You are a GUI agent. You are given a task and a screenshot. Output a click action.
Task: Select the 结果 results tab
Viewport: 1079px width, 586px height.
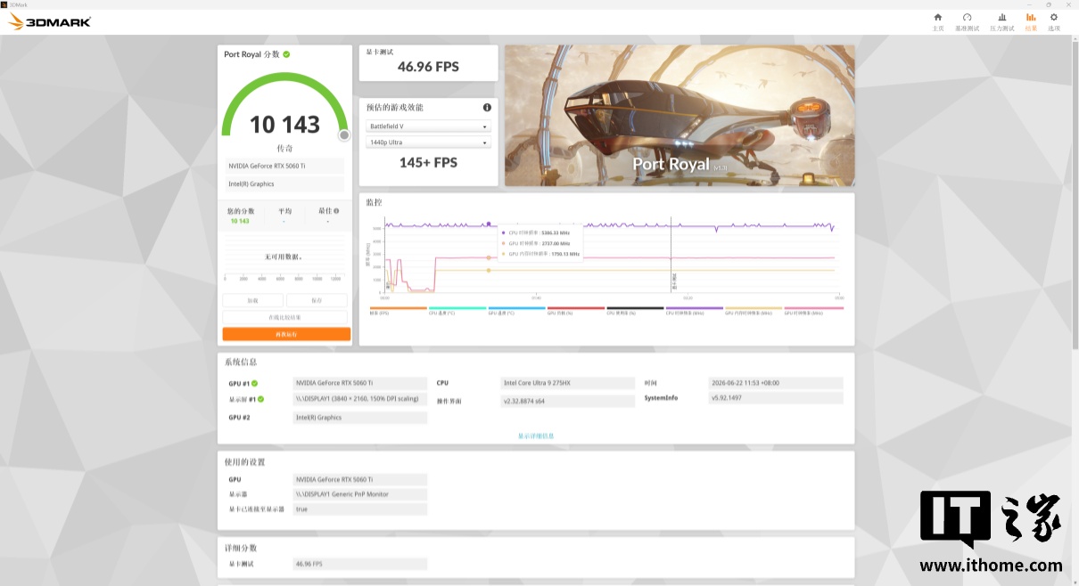pyautogui.click(x=1031, y=21)
